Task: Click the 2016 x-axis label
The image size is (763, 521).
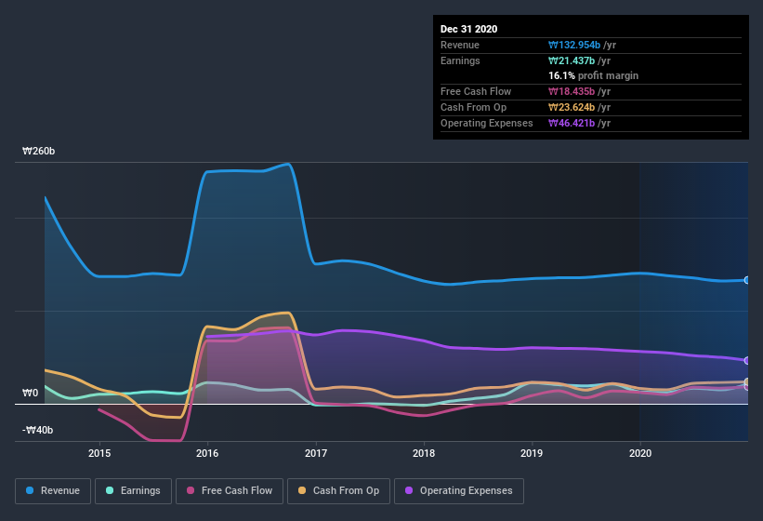Action: point(207,453)
